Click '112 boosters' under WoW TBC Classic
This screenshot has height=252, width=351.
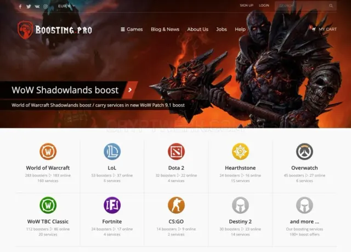tap(37, 229)
